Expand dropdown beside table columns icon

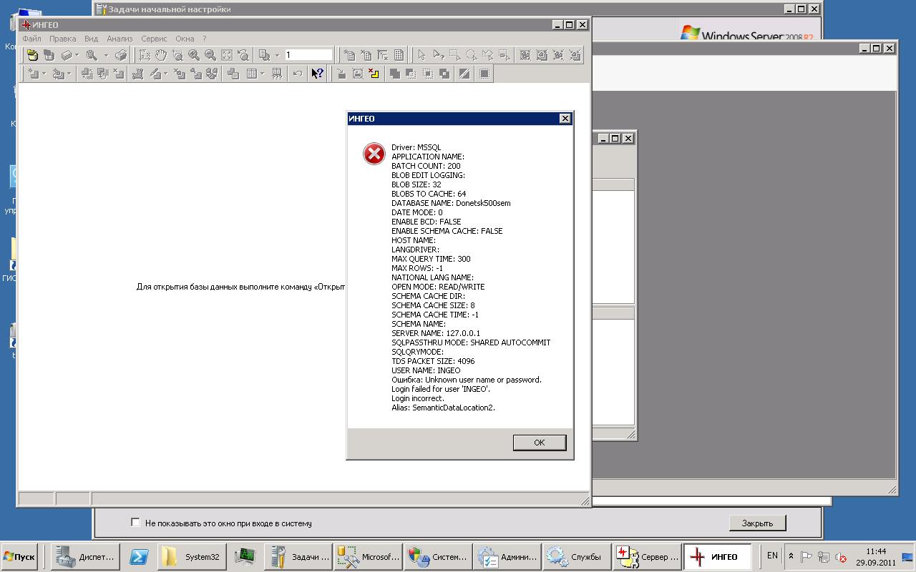tap(262, 73)
